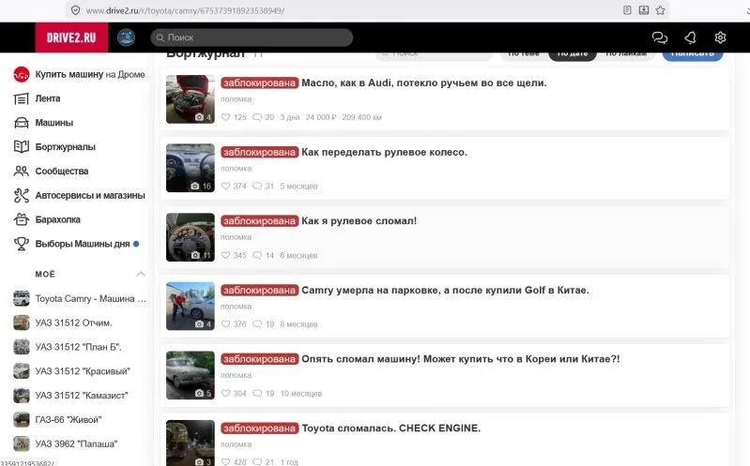Image resolution: width=750 pixels, height=466 pixels.
Task: Like the post with 304 likes
Action: point(226,394)
